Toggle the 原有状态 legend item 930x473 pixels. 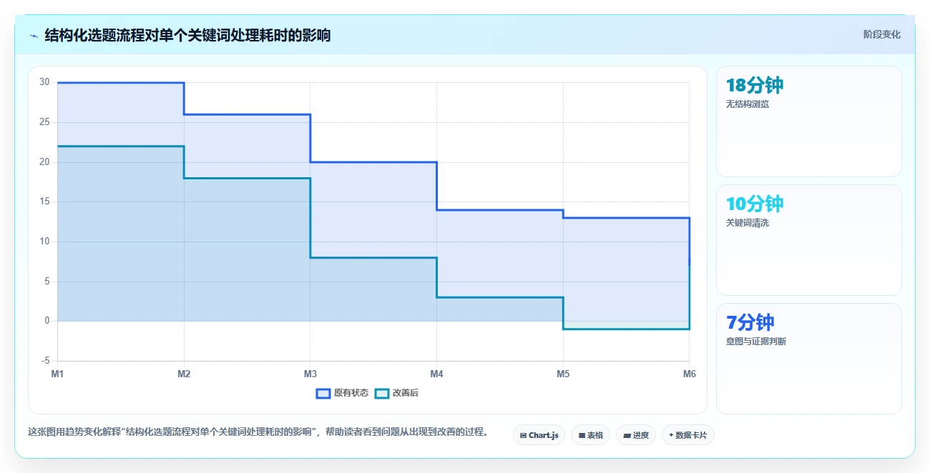[342, 393]
